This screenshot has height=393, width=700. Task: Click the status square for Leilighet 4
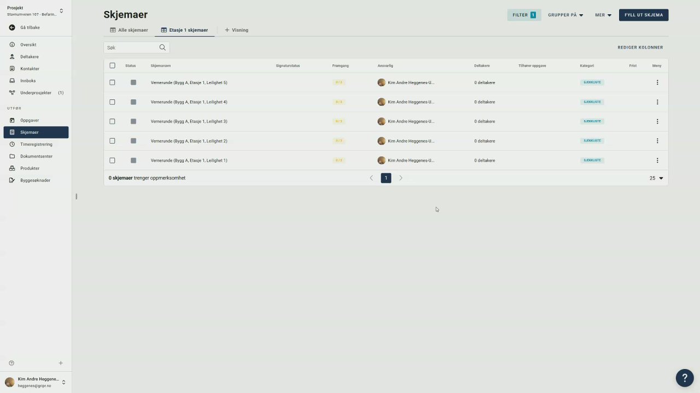pyautogui.click(x=133, y=102)
